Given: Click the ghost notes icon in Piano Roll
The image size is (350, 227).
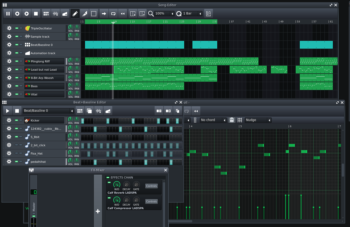Looking at the screenshot, I should point(232,120).
